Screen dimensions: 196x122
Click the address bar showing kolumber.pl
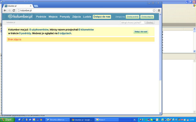[86, 10]
